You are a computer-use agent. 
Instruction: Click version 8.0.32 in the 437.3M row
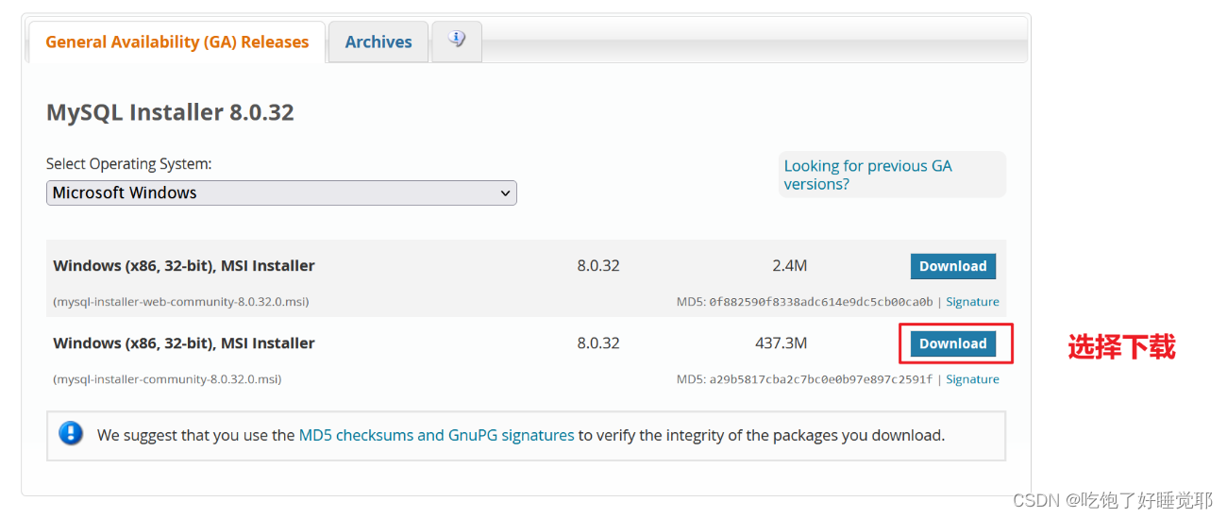[598, 343]
